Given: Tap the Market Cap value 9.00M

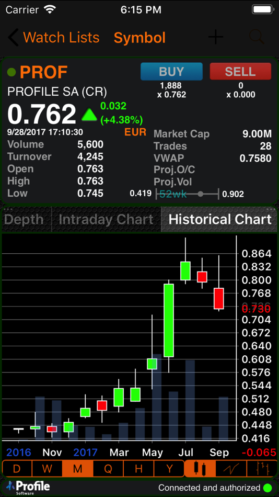Looking at the screenshot, I should (257, 134).
